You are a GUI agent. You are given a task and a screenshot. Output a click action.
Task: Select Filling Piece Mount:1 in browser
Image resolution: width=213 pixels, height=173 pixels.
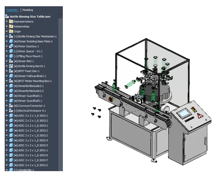pyautogui.click(x=30, y=56)
